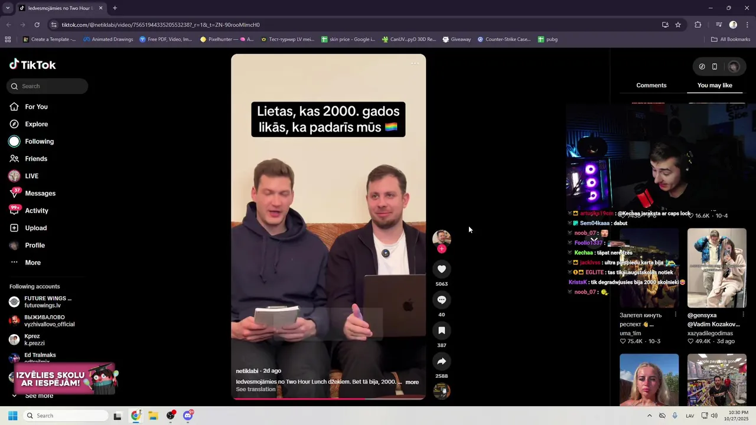Open netiklabi username in caption

click(x=247, y=371)
